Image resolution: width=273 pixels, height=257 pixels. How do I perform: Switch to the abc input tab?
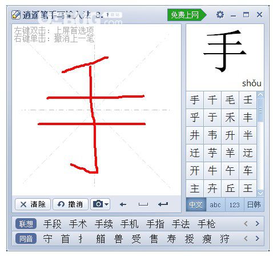coord(215,205)
